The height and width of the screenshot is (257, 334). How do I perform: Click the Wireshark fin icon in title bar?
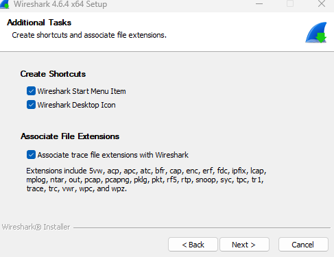tap(4, 4)
